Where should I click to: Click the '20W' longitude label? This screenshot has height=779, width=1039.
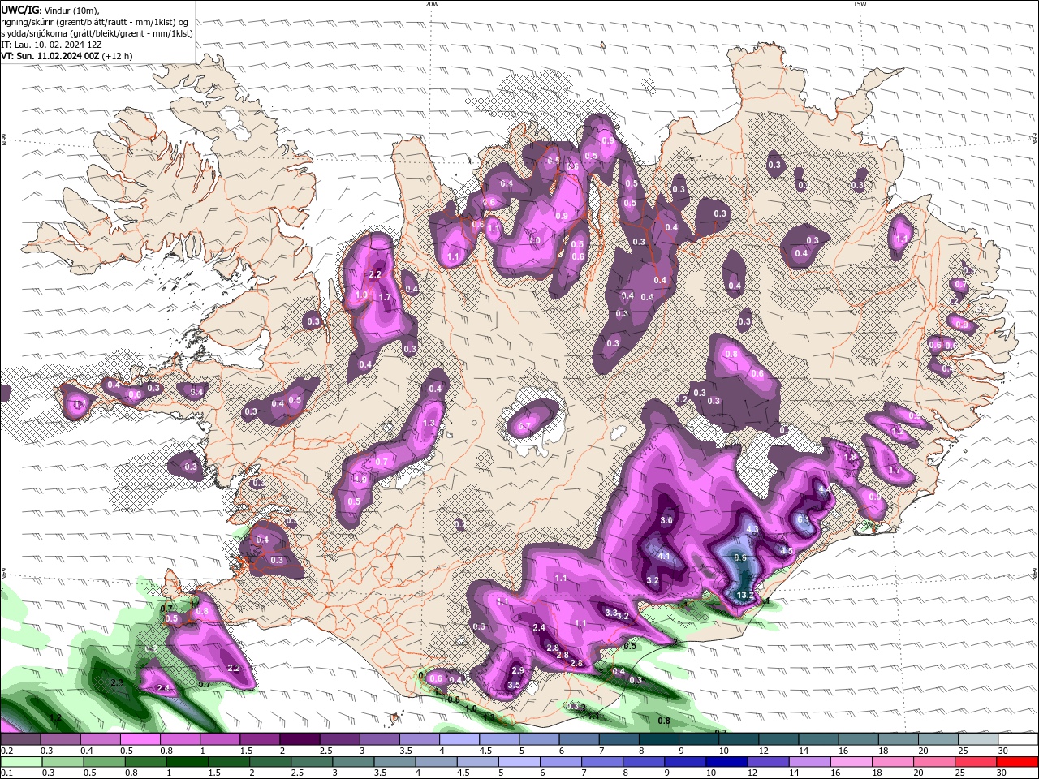click(432, 4)
